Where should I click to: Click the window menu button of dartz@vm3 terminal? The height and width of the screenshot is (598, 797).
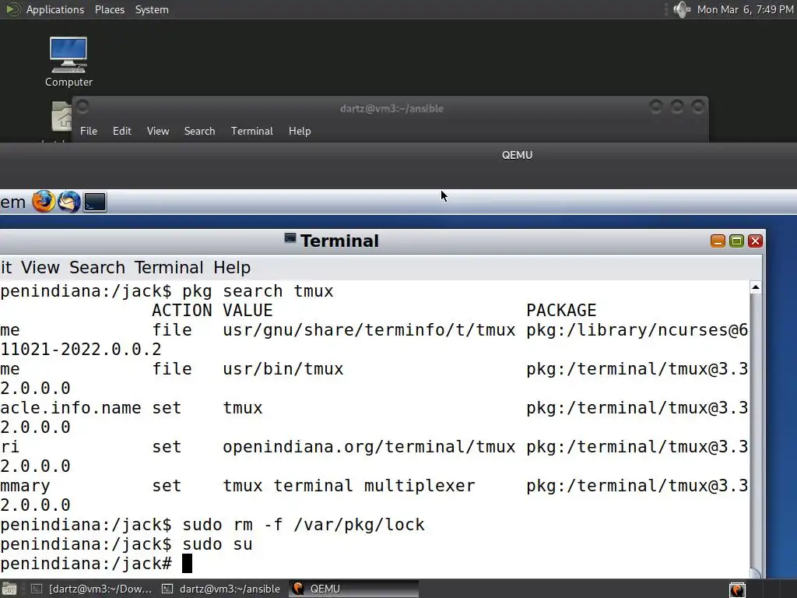point(83,107)
